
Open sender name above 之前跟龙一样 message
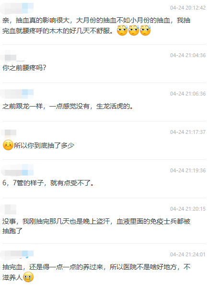17,94
